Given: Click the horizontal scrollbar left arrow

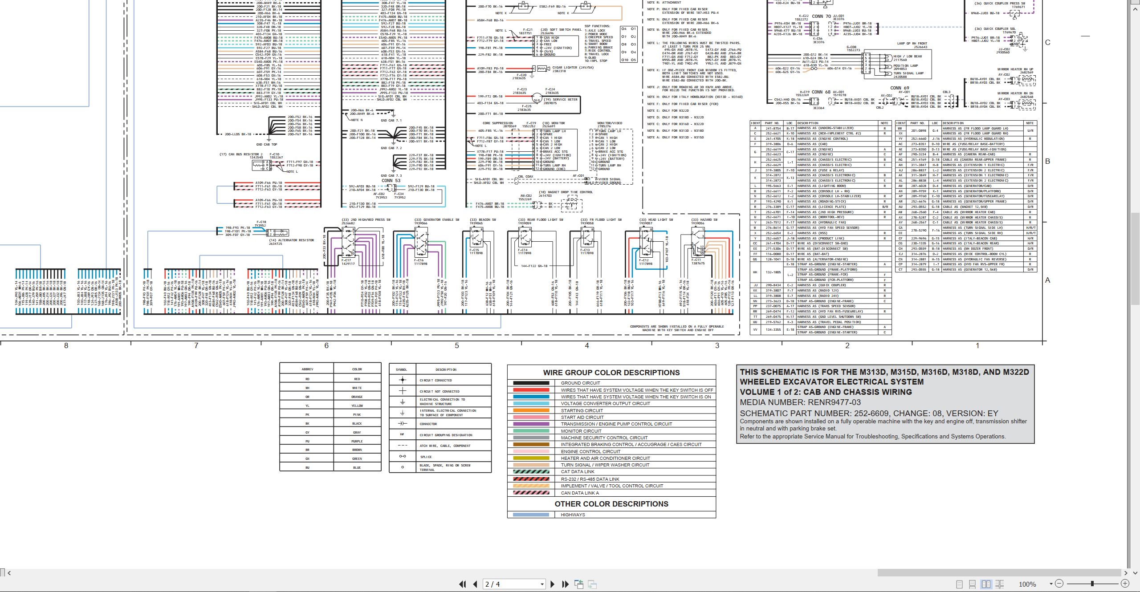Looking at the screenshot, I should pos(9,573).
